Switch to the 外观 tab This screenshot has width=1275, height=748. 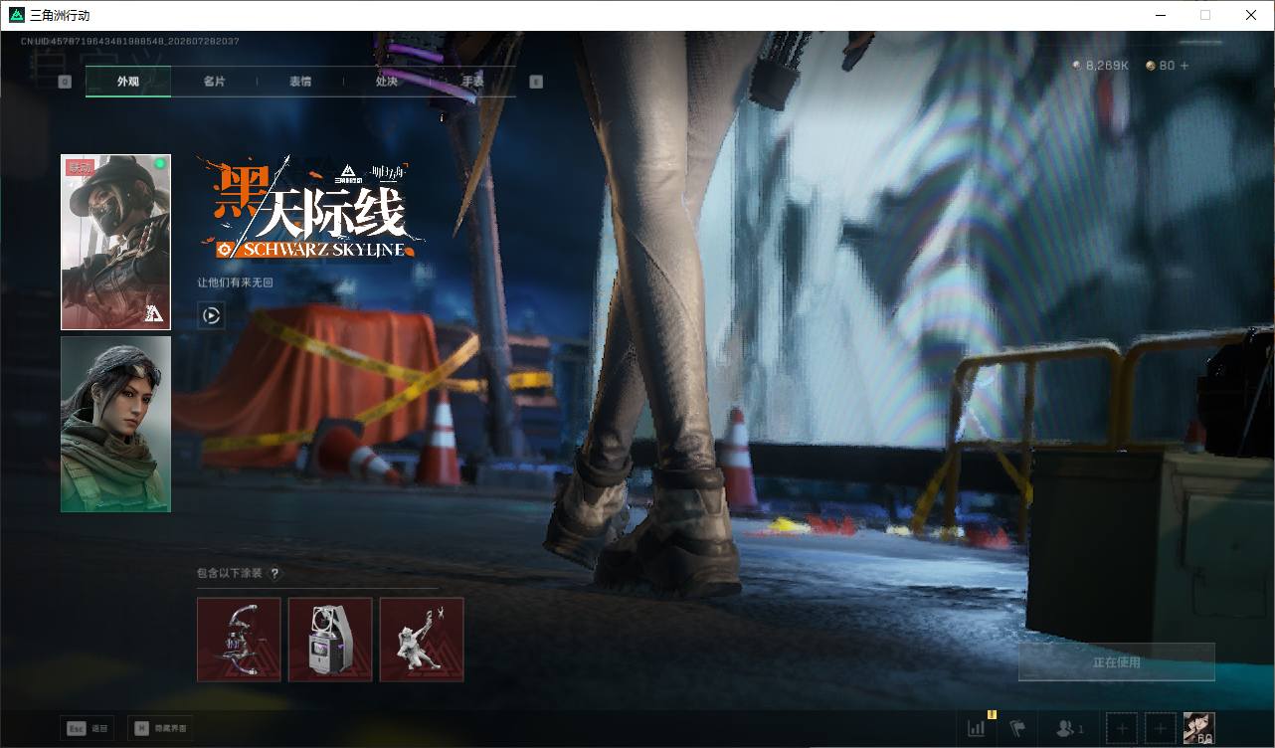[128, 82]
